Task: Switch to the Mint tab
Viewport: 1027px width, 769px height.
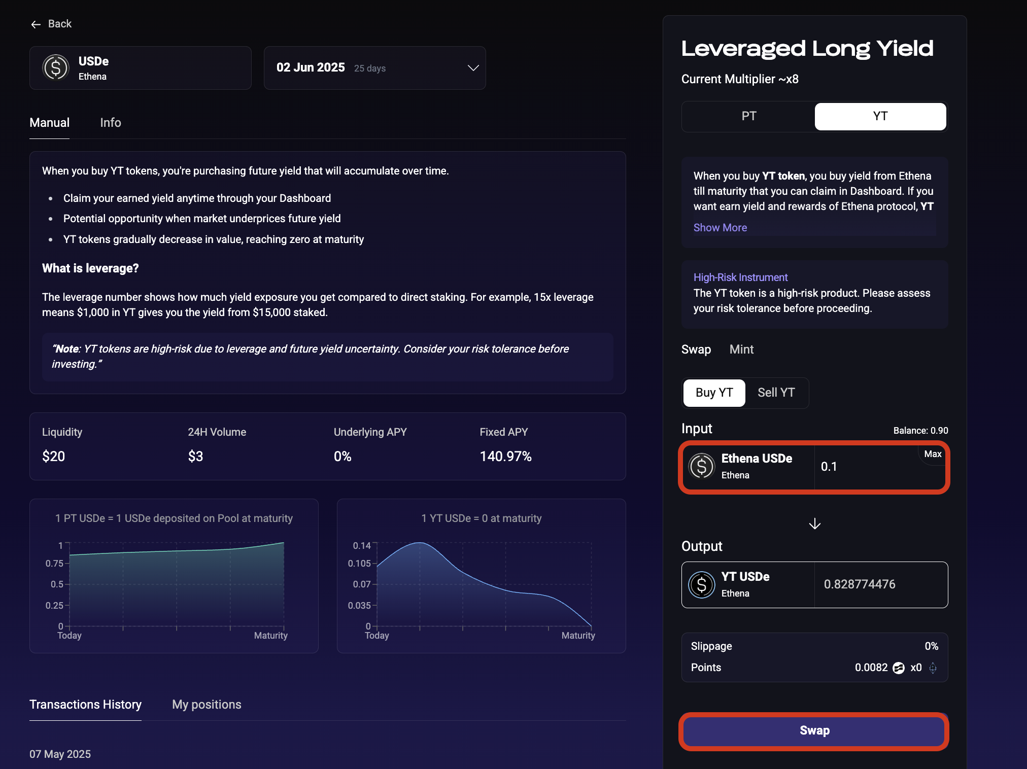Action: 741,349
